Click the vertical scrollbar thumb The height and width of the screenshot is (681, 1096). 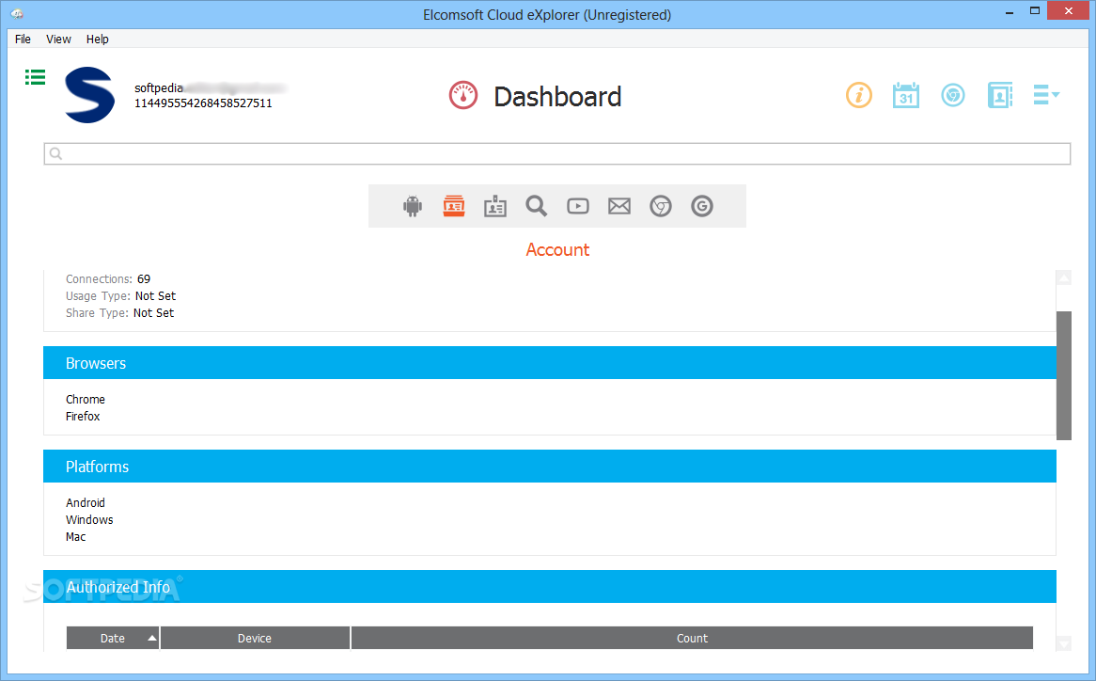[x=1064, y=375]
